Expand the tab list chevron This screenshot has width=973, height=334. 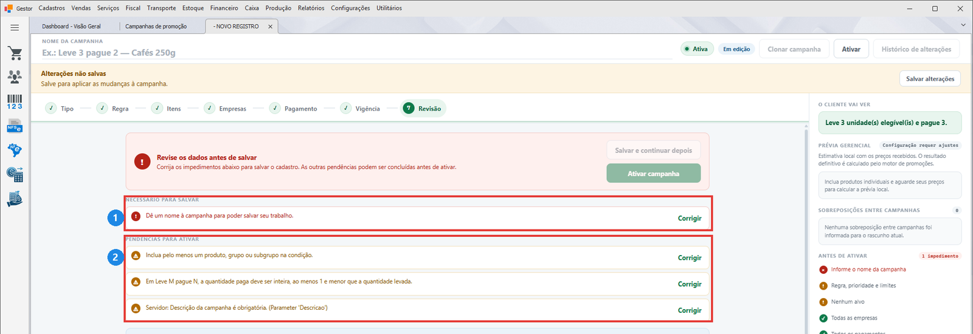pyautogui.click(x=963, y=25)
